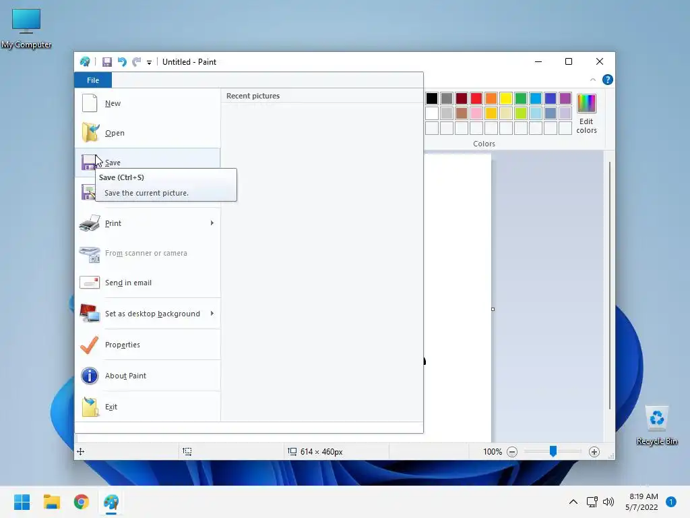
Task: Open Edit colors
Action: pos(587,114)
